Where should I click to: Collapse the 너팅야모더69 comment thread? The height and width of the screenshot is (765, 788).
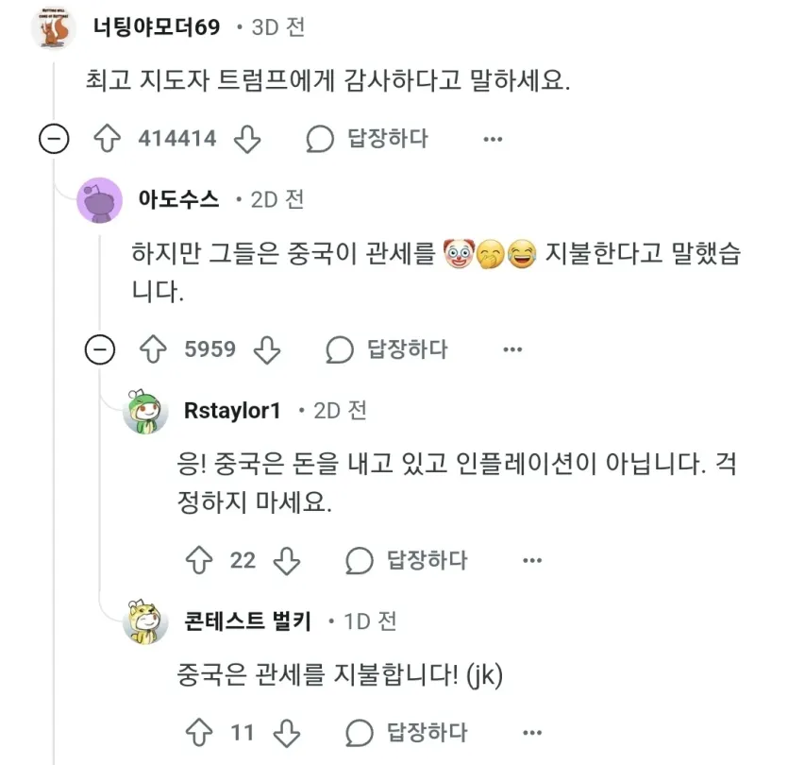click(53, 140)
